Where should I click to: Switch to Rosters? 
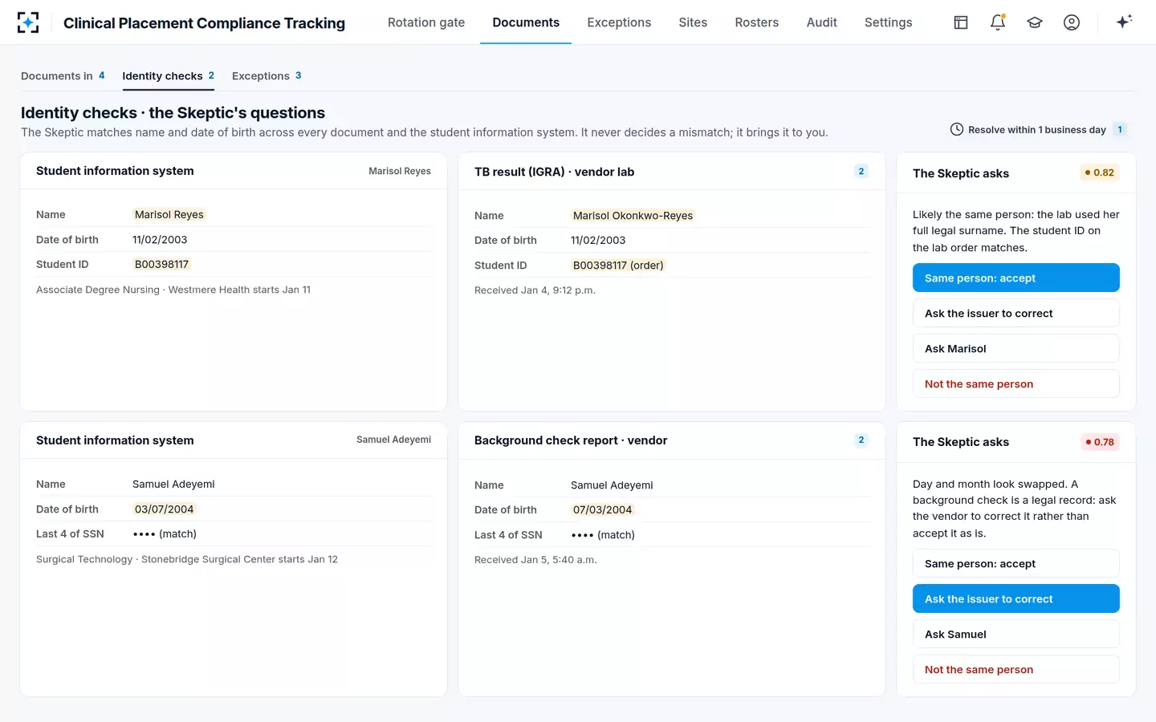point(757,22)
